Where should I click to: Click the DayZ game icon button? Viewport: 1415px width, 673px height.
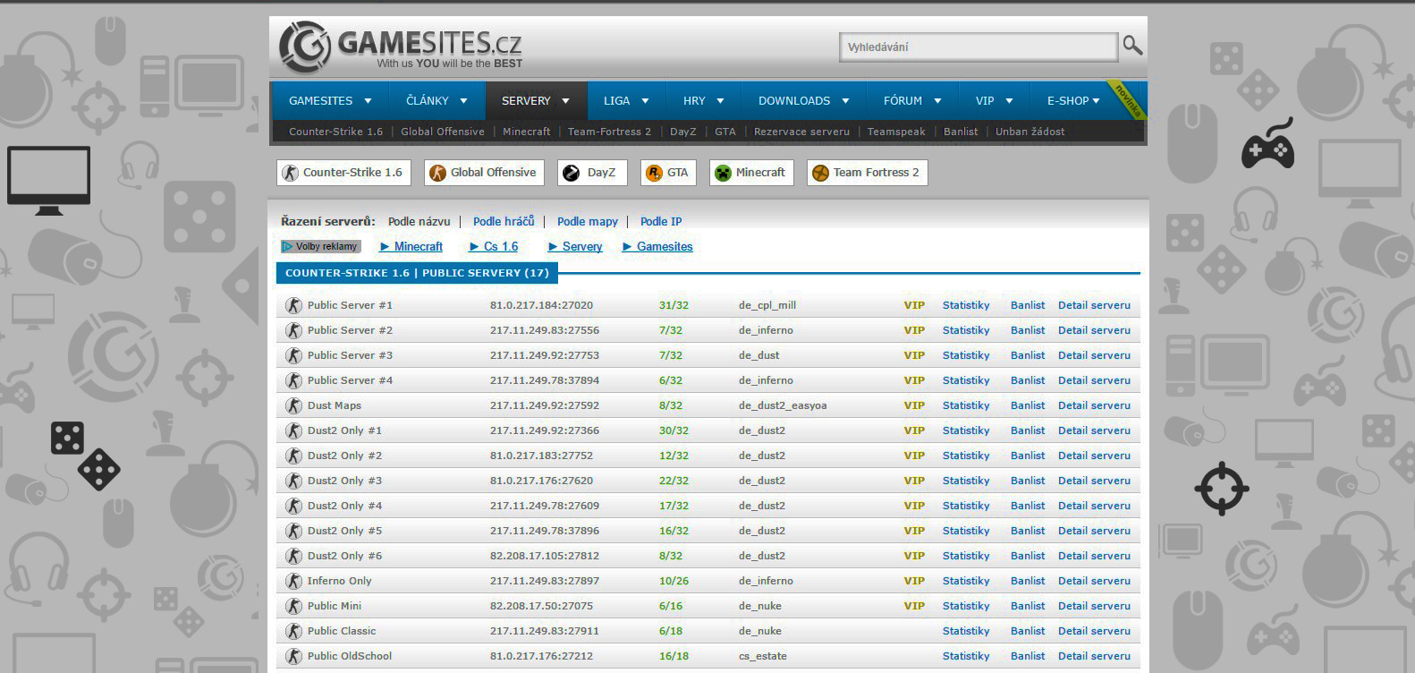(592, 173)
